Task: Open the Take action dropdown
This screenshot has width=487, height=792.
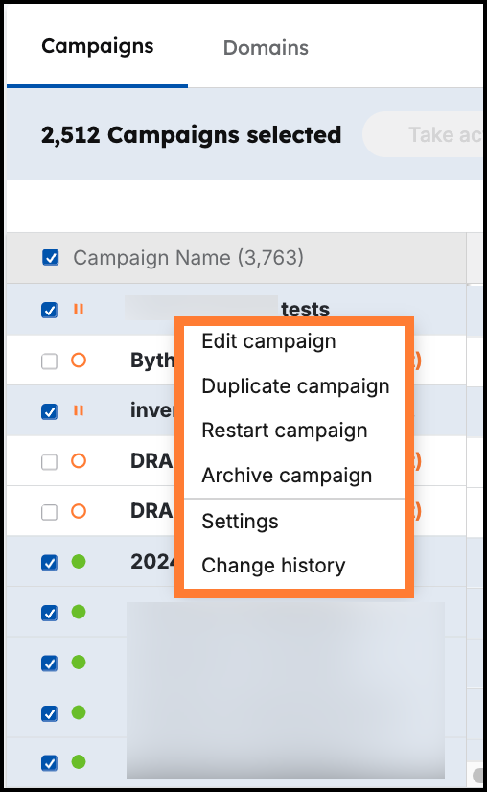Action: coord(423,134)
